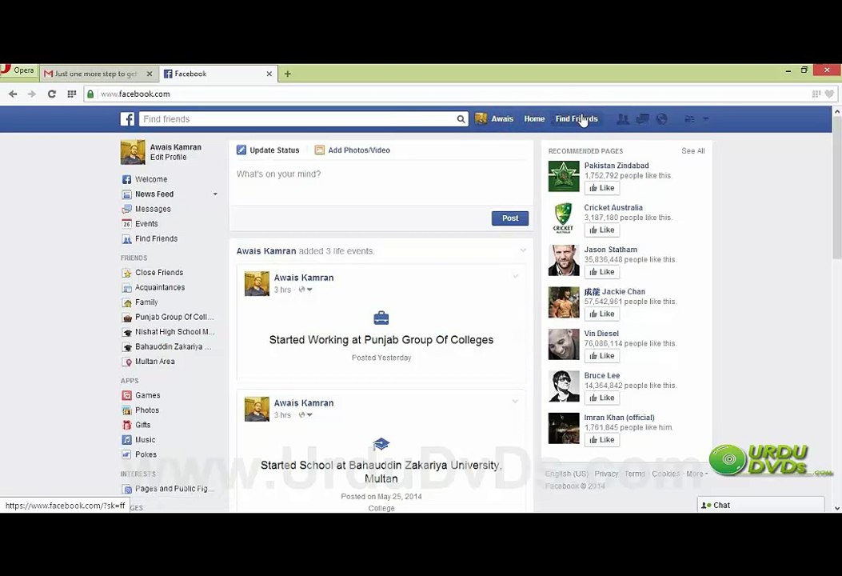Like the Vin Diesel page

click(x=602, y=356)
